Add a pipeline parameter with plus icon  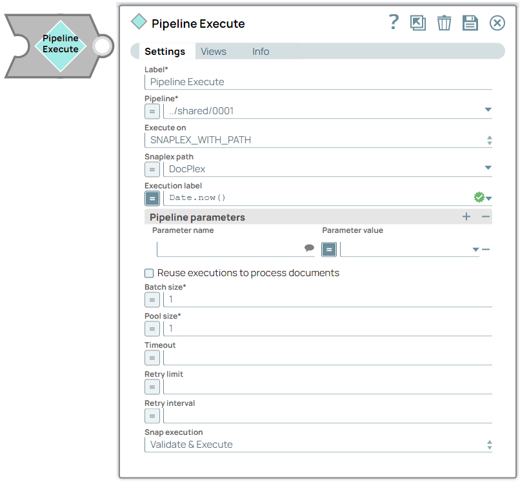pyautogui.click(x=466, y=217)
